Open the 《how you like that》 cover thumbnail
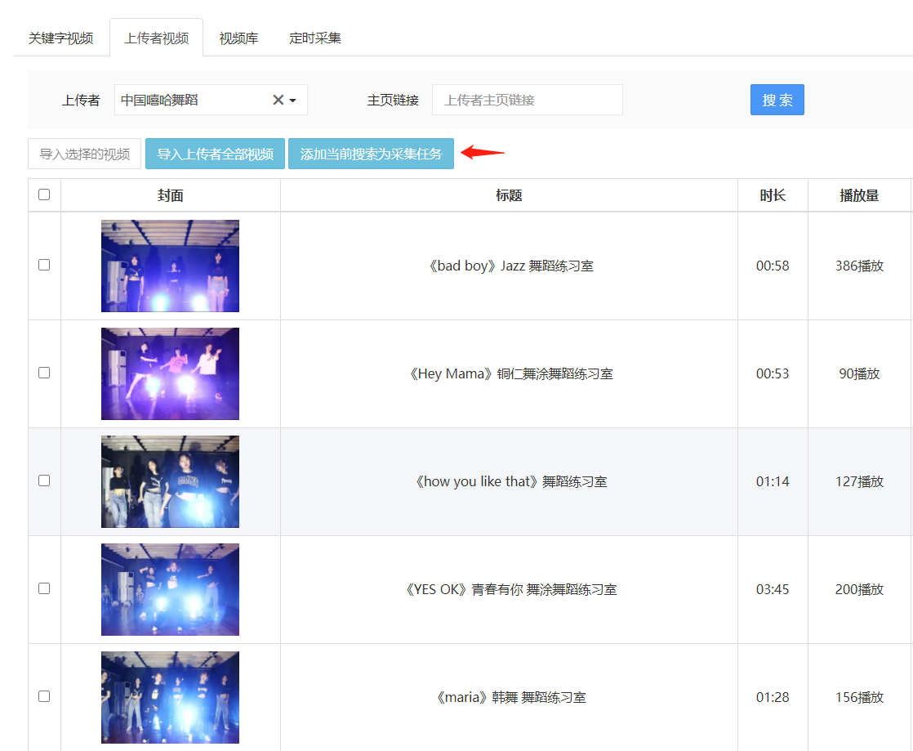Viewport: 913px width, 751px height. coord(170,481)
